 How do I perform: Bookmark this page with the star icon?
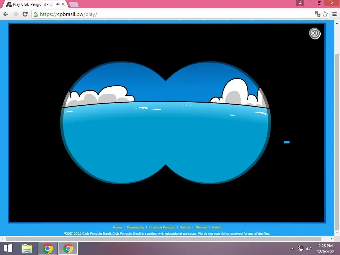[325, 14]
